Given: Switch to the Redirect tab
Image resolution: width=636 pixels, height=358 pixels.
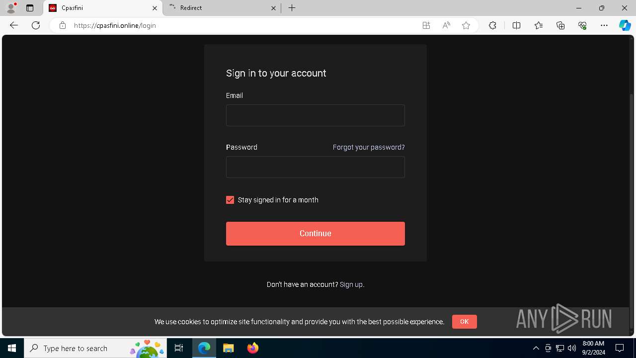Looking at the screenshot, I should click(222, 8).
